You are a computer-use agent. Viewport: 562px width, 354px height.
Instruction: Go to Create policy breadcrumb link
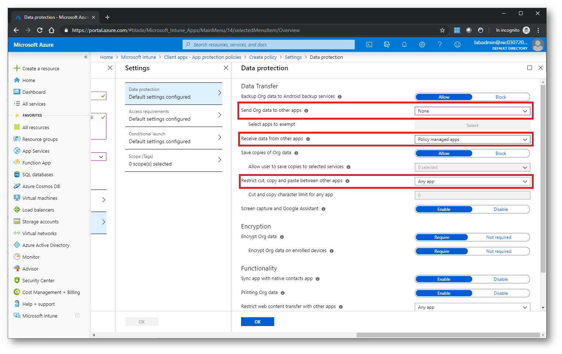tap(263, 57)
